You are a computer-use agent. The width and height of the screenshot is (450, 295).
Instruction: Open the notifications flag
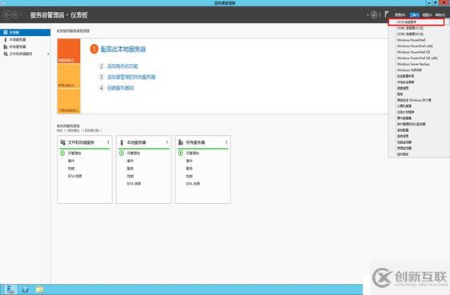[x=387, y=14]
